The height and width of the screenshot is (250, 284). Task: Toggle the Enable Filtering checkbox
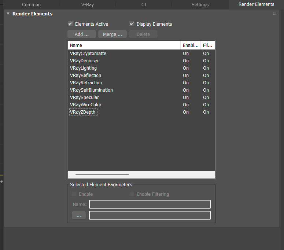pyautogui.click(x=132, y=194)
